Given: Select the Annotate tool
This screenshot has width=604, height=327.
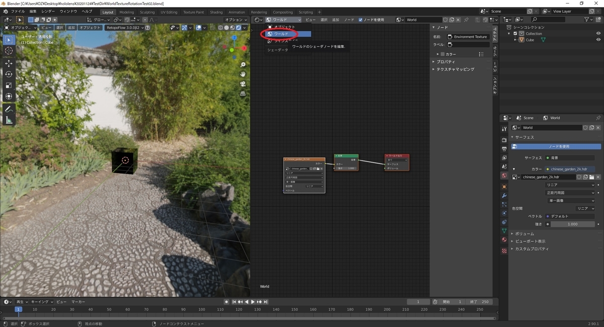Looking at the screenshot, I should 9,109.
